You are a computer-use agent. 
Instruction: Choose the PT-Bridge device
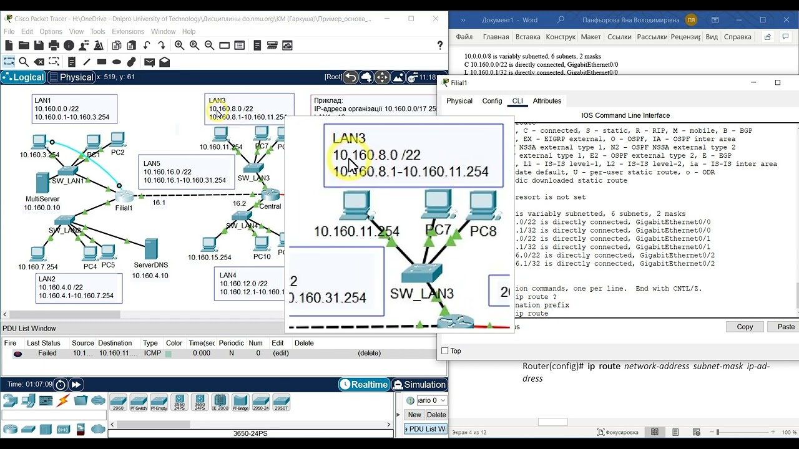pos(240,402)
